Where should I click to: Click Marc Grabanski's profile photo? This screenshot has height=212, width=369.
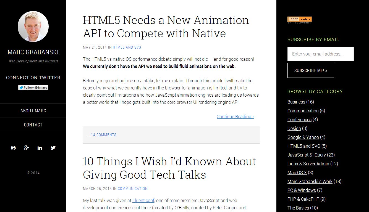(x=33, y=26)
